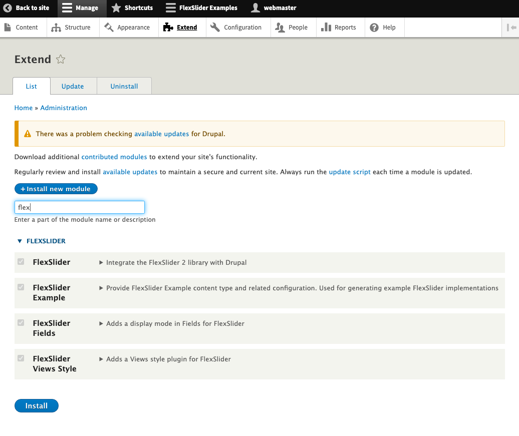
Task: Focus the module filter search field
Action: click(x=80, y=207)
